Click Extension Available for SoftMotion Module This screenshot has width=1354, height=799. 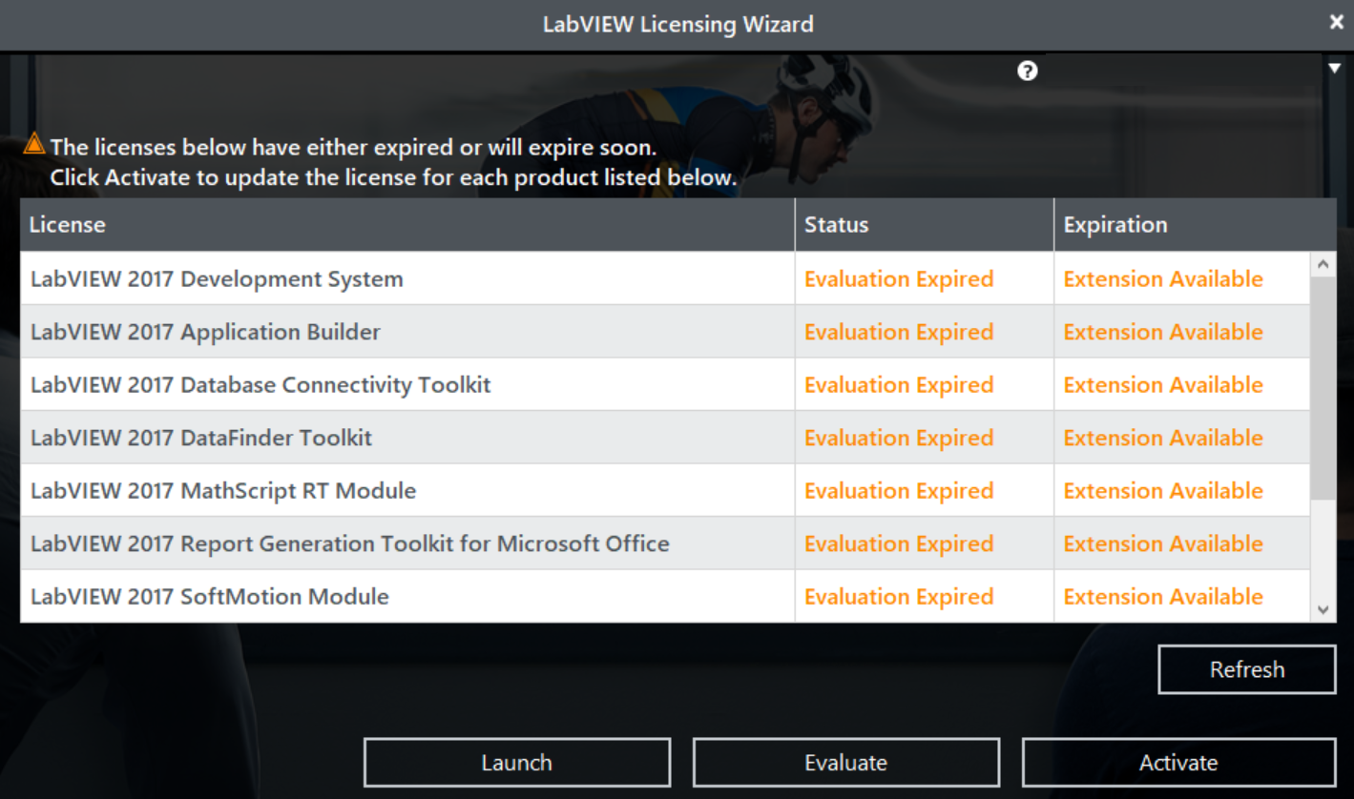[1162, 597]
